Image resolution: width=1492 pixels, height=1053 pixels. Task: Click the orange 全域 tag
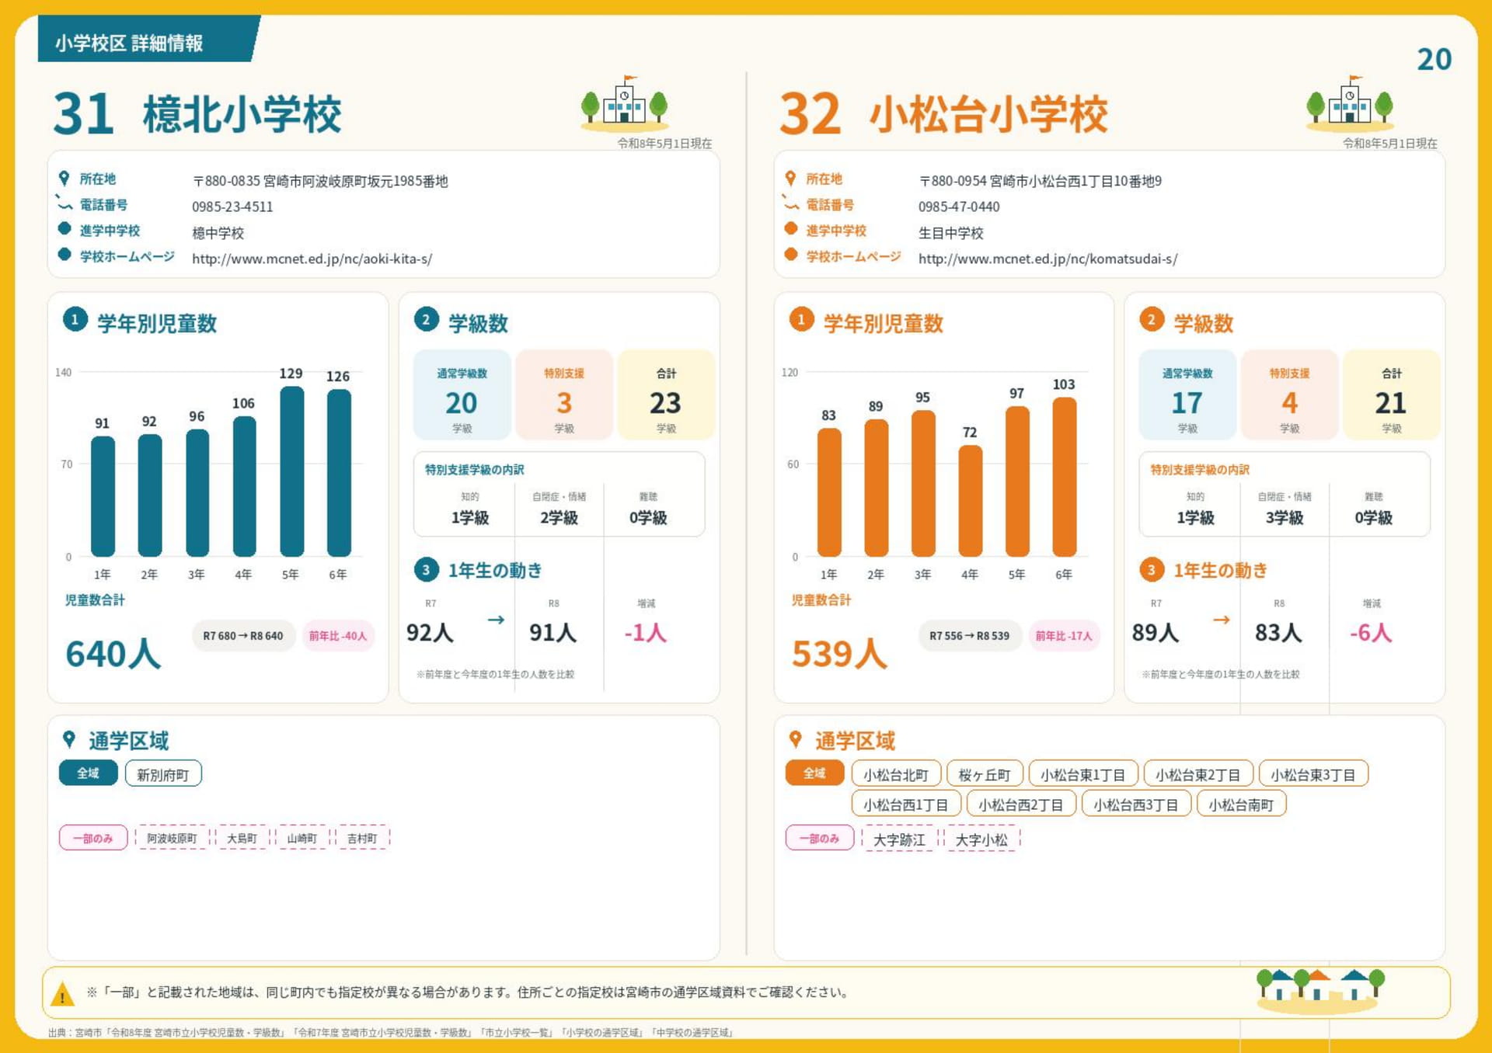(x=814, y=773)
